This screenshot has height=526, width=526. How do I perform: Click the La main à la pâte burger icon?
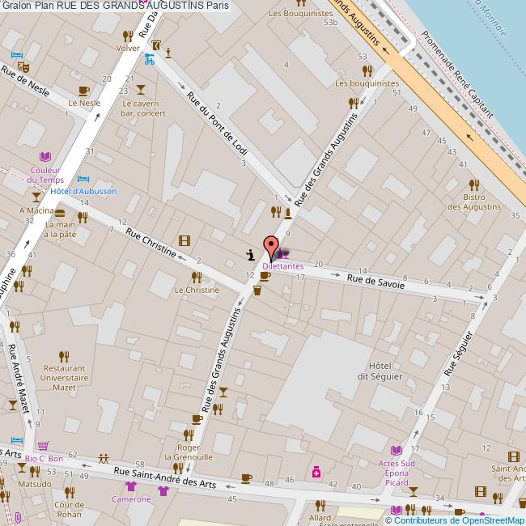tap(60, 212)
